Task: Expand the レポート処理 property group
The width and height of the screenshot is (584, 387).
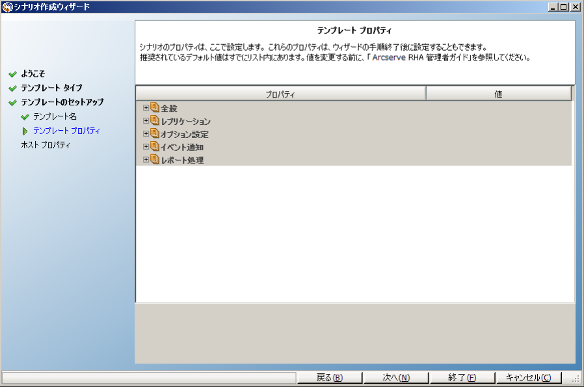Action: 146,160
